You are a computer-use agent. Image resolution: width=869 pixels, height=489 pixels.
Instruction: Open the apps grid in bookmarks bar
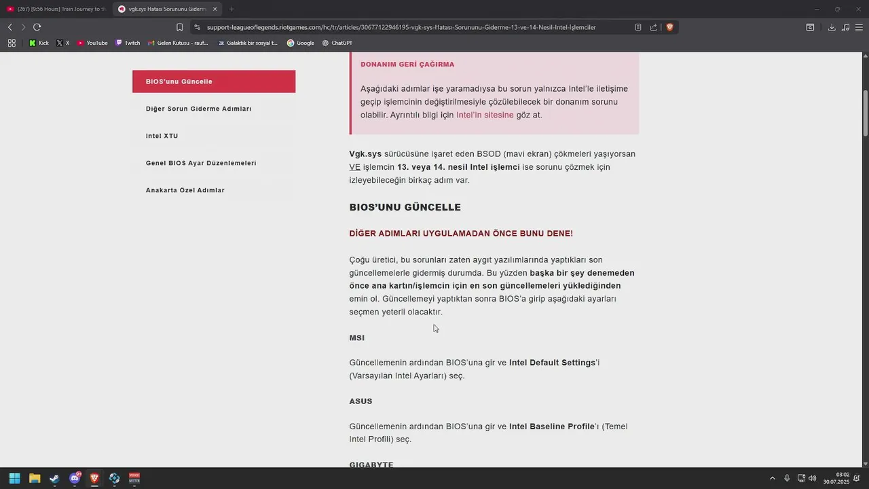click(x=12, y=43)
